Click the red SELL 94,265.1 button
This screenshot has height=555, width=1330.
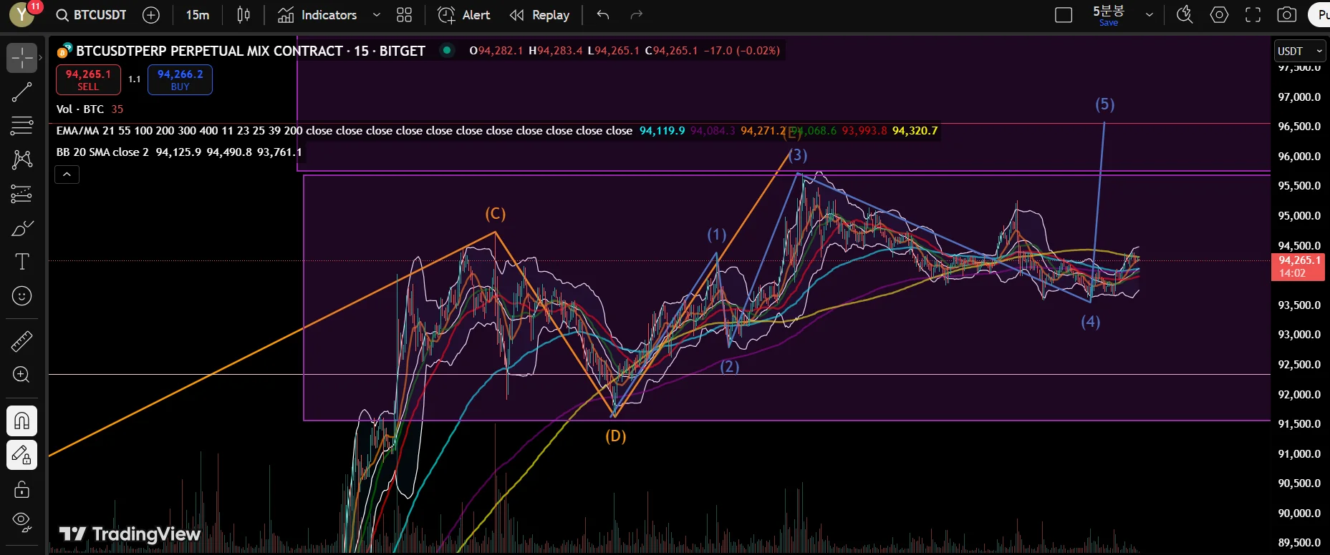pyautogui.click(x=88, y=79)
